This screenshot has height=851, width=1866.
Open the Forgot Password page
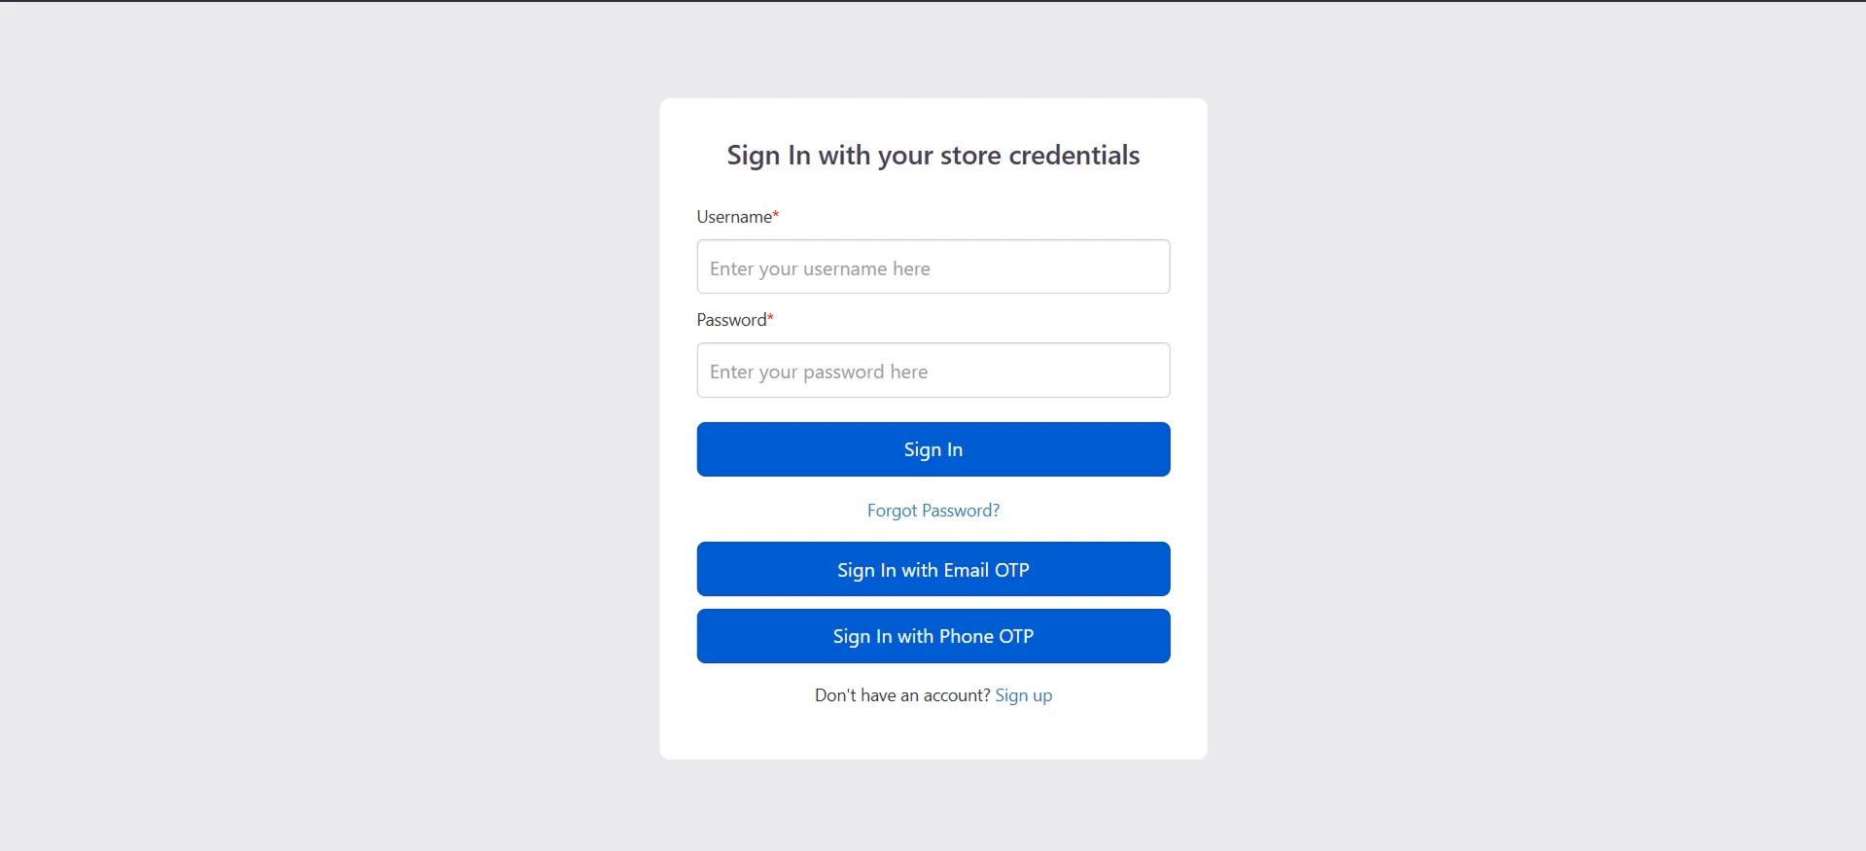coord(933,510)
